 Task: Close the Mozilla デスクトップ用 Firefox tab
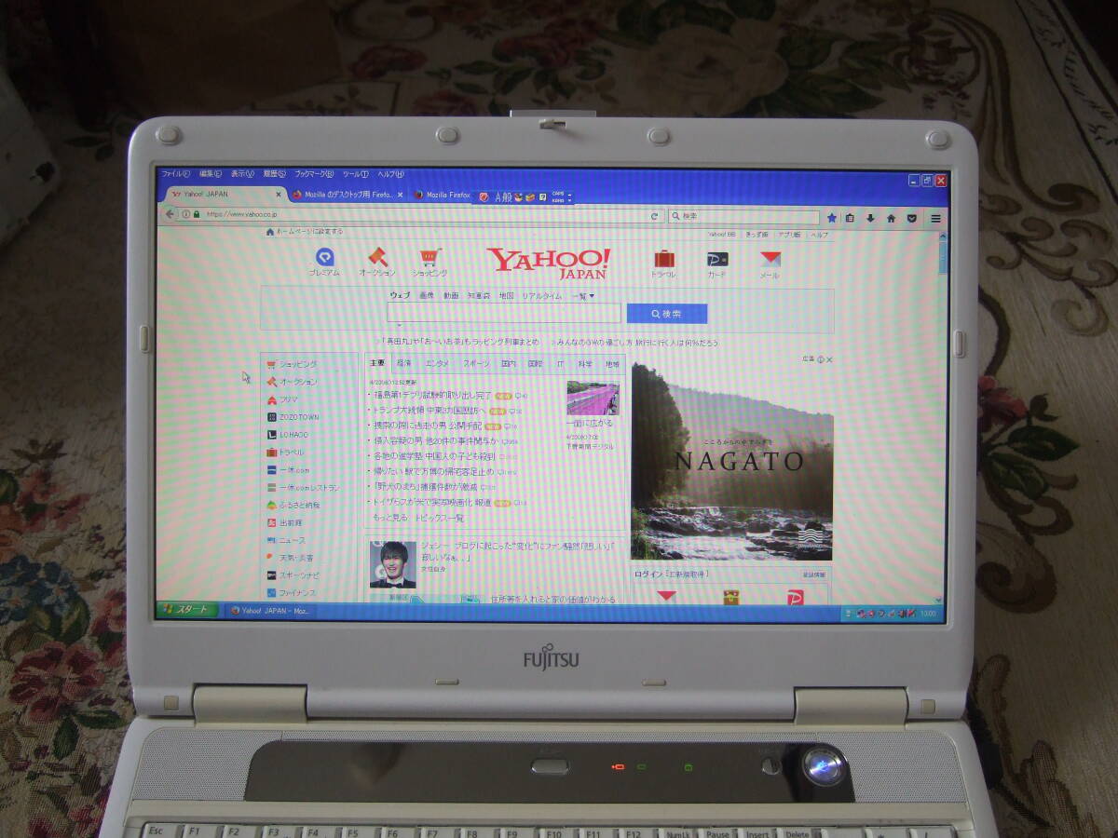pos(401,195)
